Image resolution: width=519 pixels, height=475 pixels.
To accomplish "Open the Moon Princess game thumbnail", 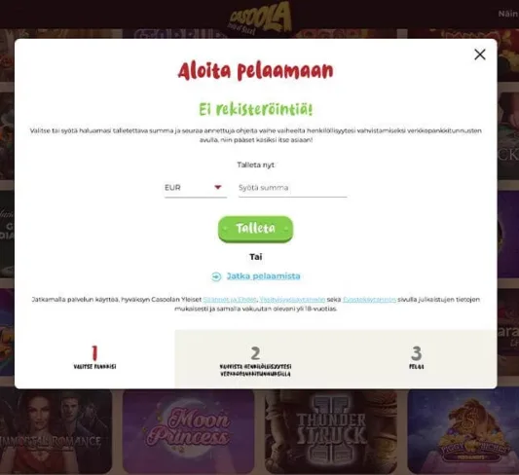I will [188, 431].
